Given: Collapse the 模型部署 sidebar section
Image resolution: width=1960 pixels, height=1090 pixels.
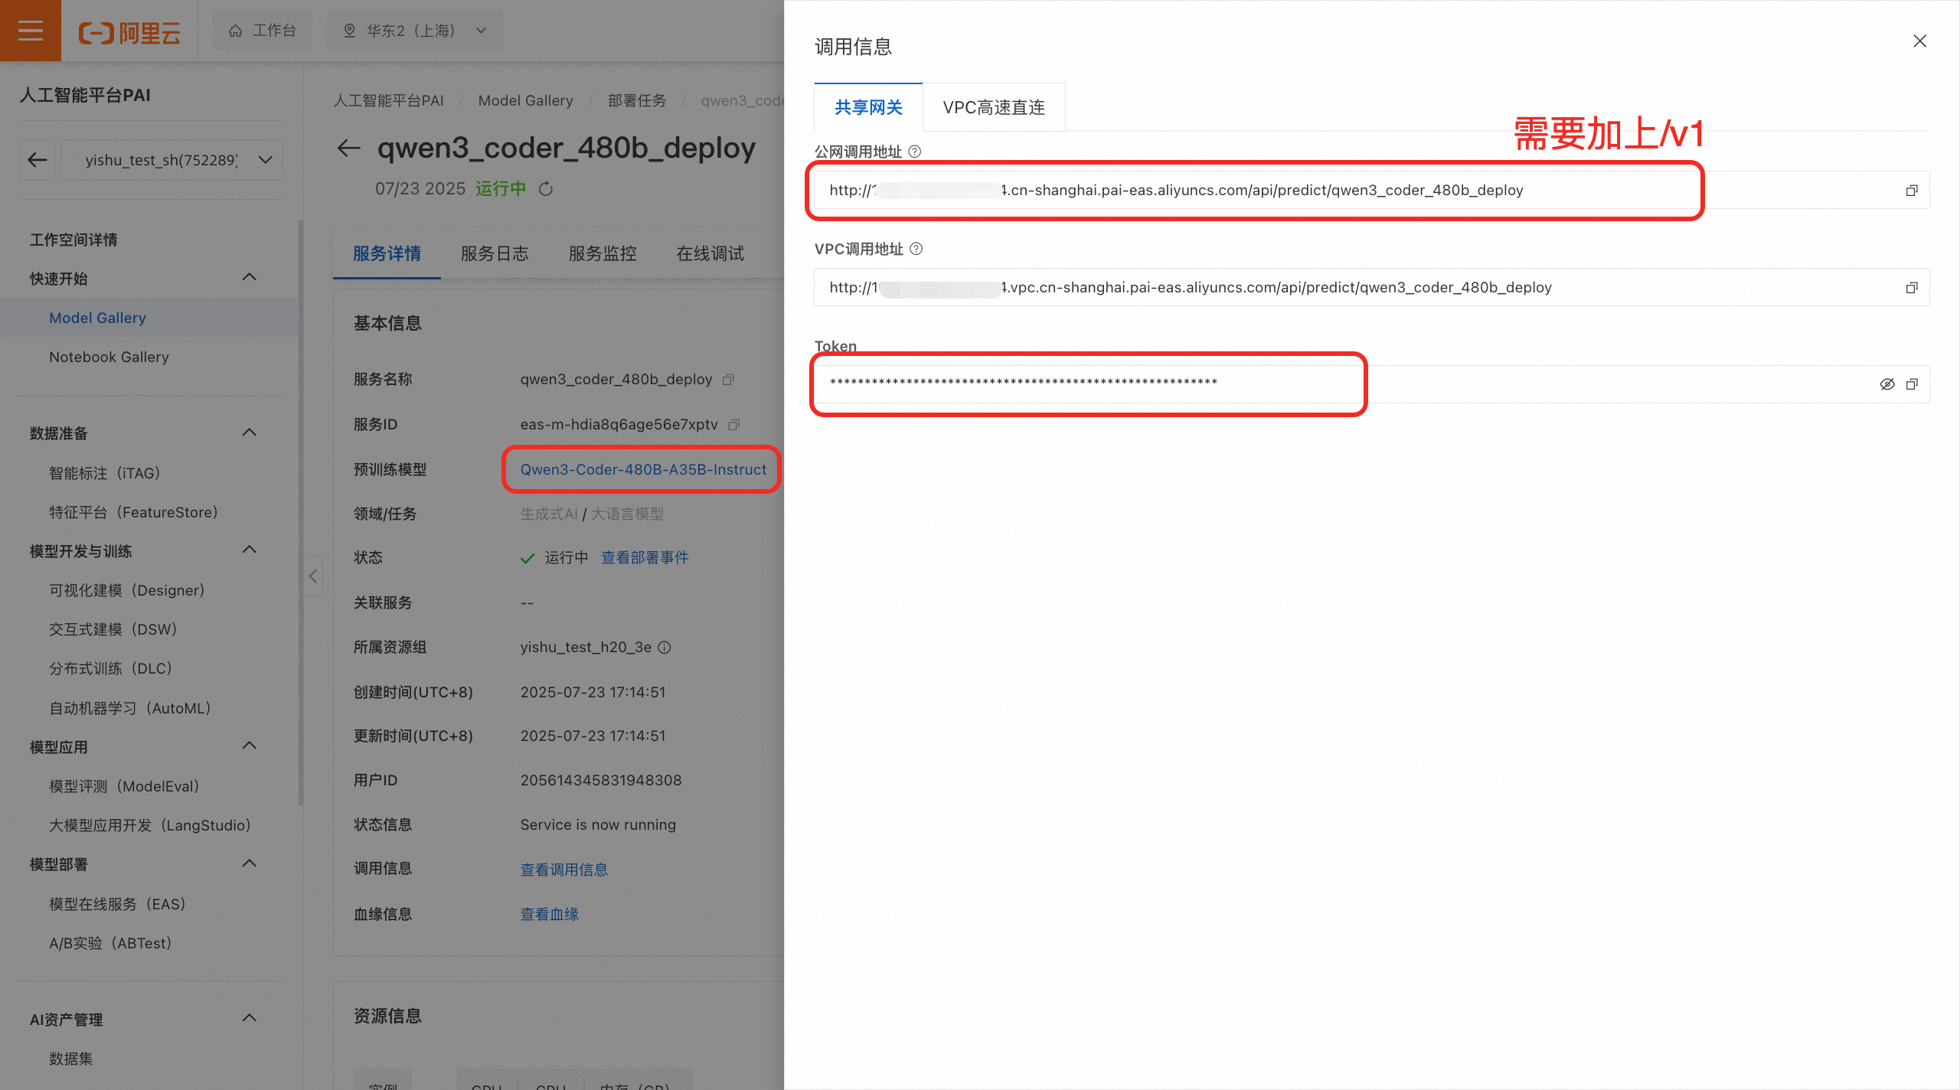Looking at the screenshot, I should pos(250,863).
